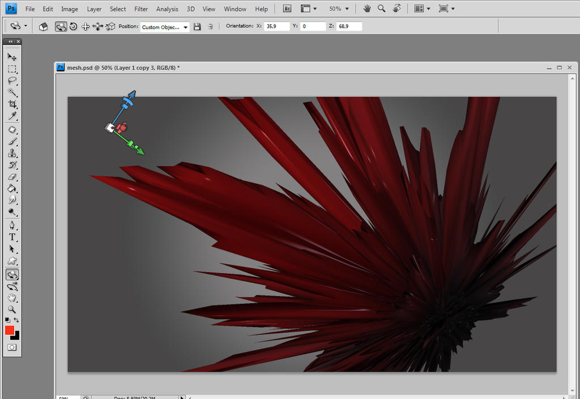Select the 3D Orbit camera tool
The height and width of the screenshot is (399, 580).
point(12,286)
